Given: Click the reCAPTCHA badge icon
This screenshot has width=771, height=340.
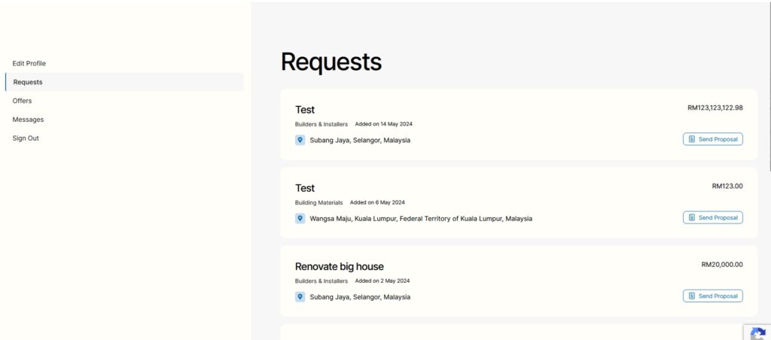Looking at the screenshot, I should tap(757, 332).
